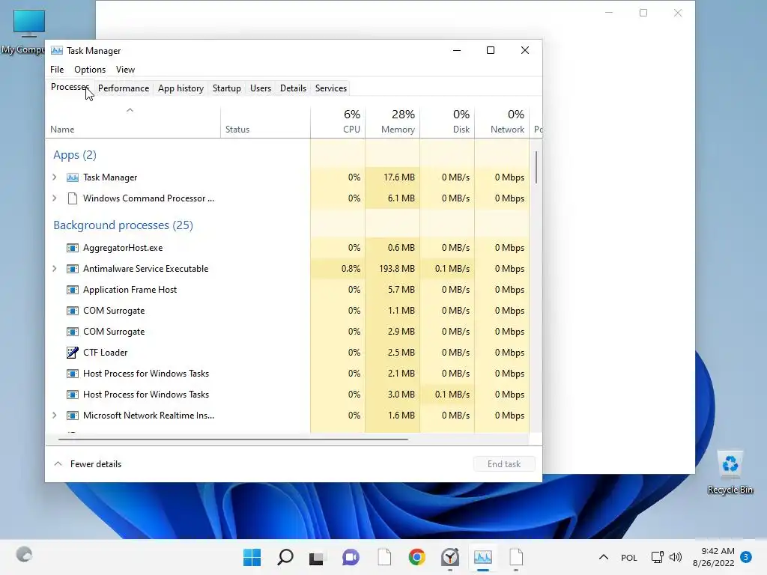
Task: Open the network tray icon
Action: [x=658, y=557]
